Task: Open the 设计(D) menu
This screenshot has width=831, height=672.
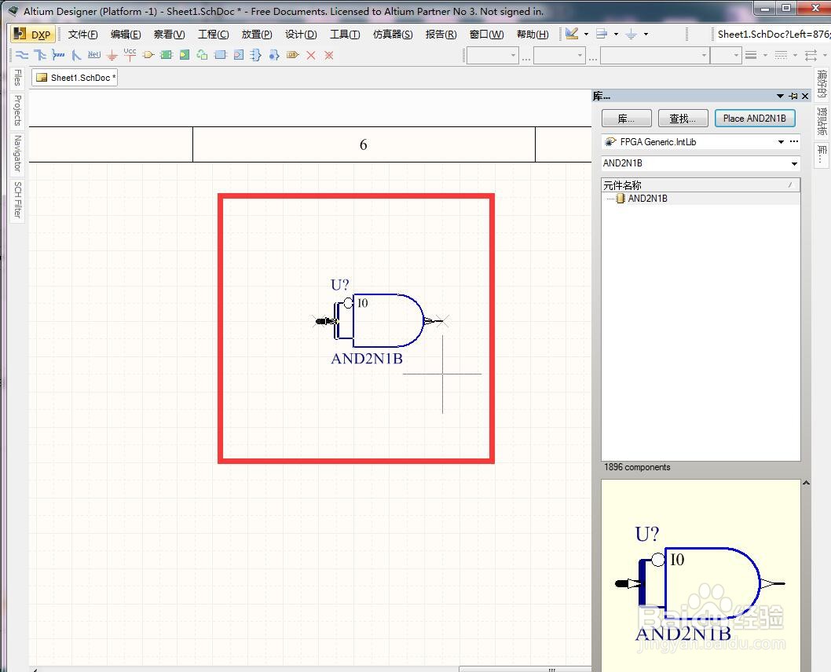Action: 301,35
